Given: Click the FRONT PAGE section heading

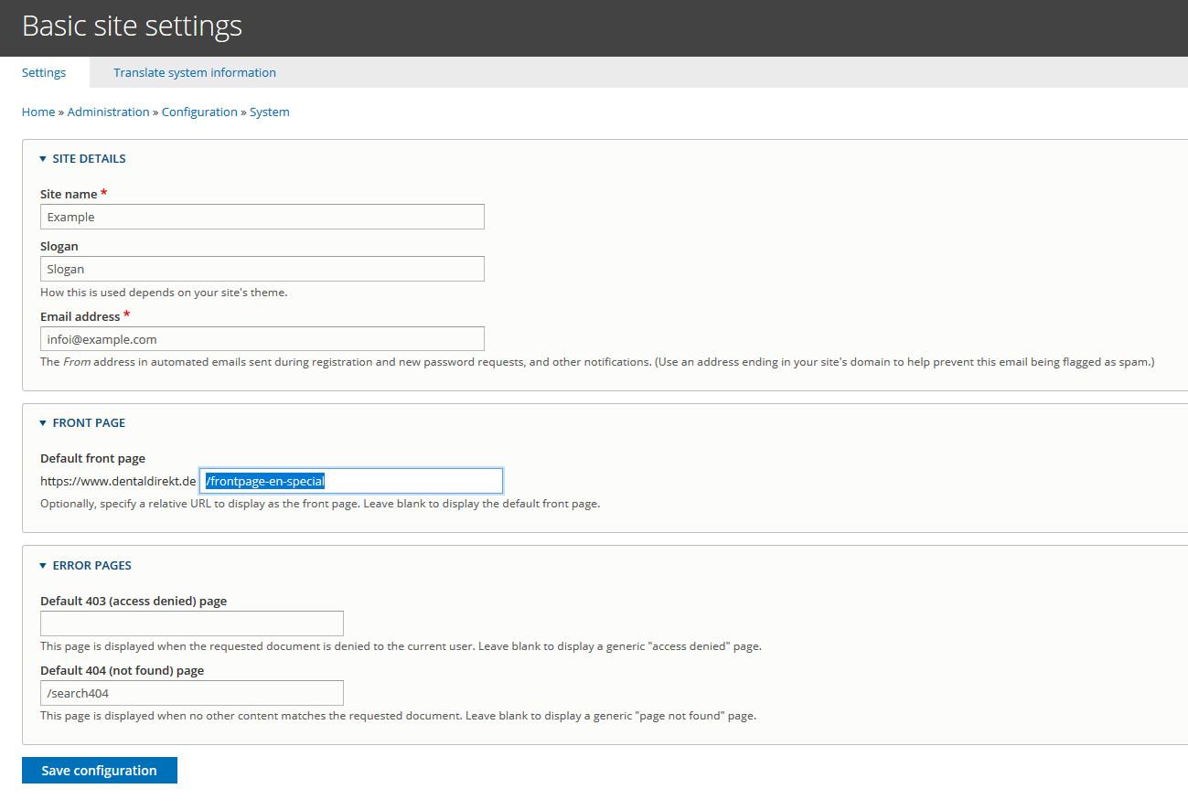Looking at the screenshot, I should pos(89,422).
